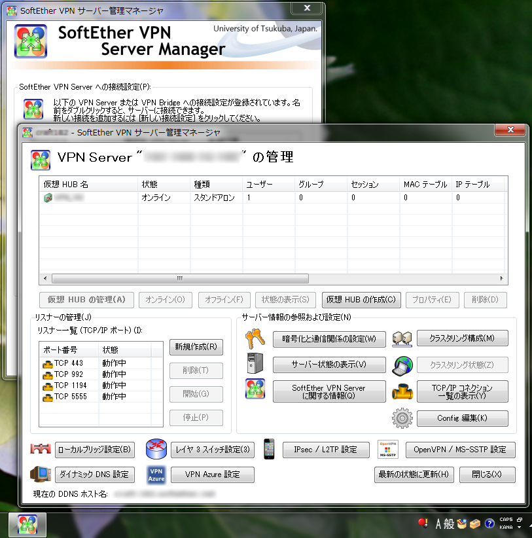Click the HUB list horizontal scrollbar thumb

click(x=180, y=278)
